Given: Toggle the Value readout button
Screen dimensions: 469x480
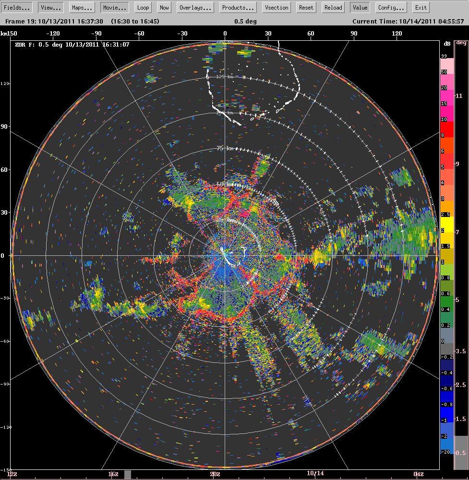Looking at the screenshot, I should [360, 8].
